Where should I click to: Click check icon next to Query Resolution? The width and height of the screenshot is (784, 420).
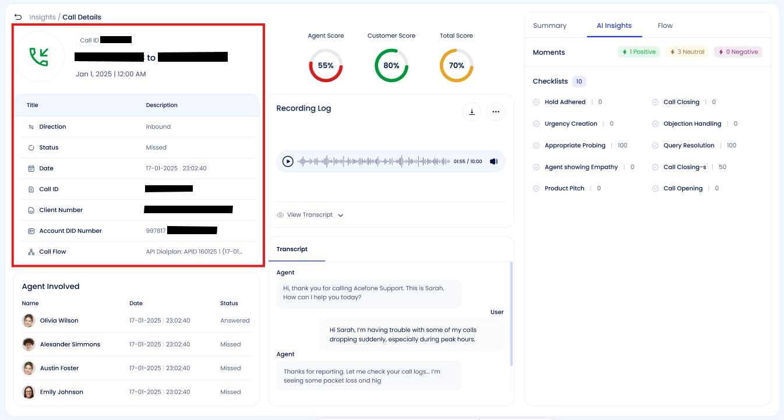655,145
